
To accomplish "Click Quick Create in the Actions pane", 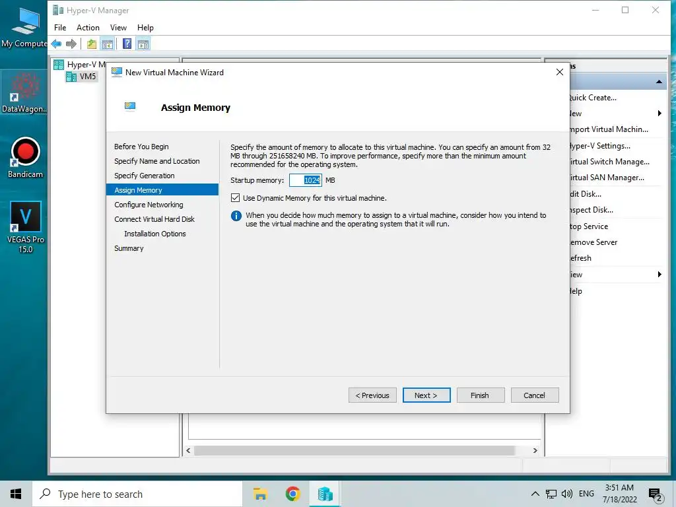I will [593, 98].
